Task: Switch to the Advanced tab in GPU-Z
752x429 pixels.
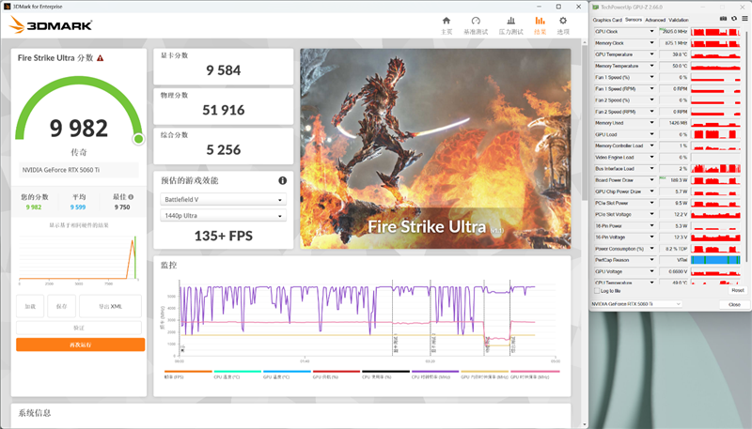Action: [x=655, y=19]
